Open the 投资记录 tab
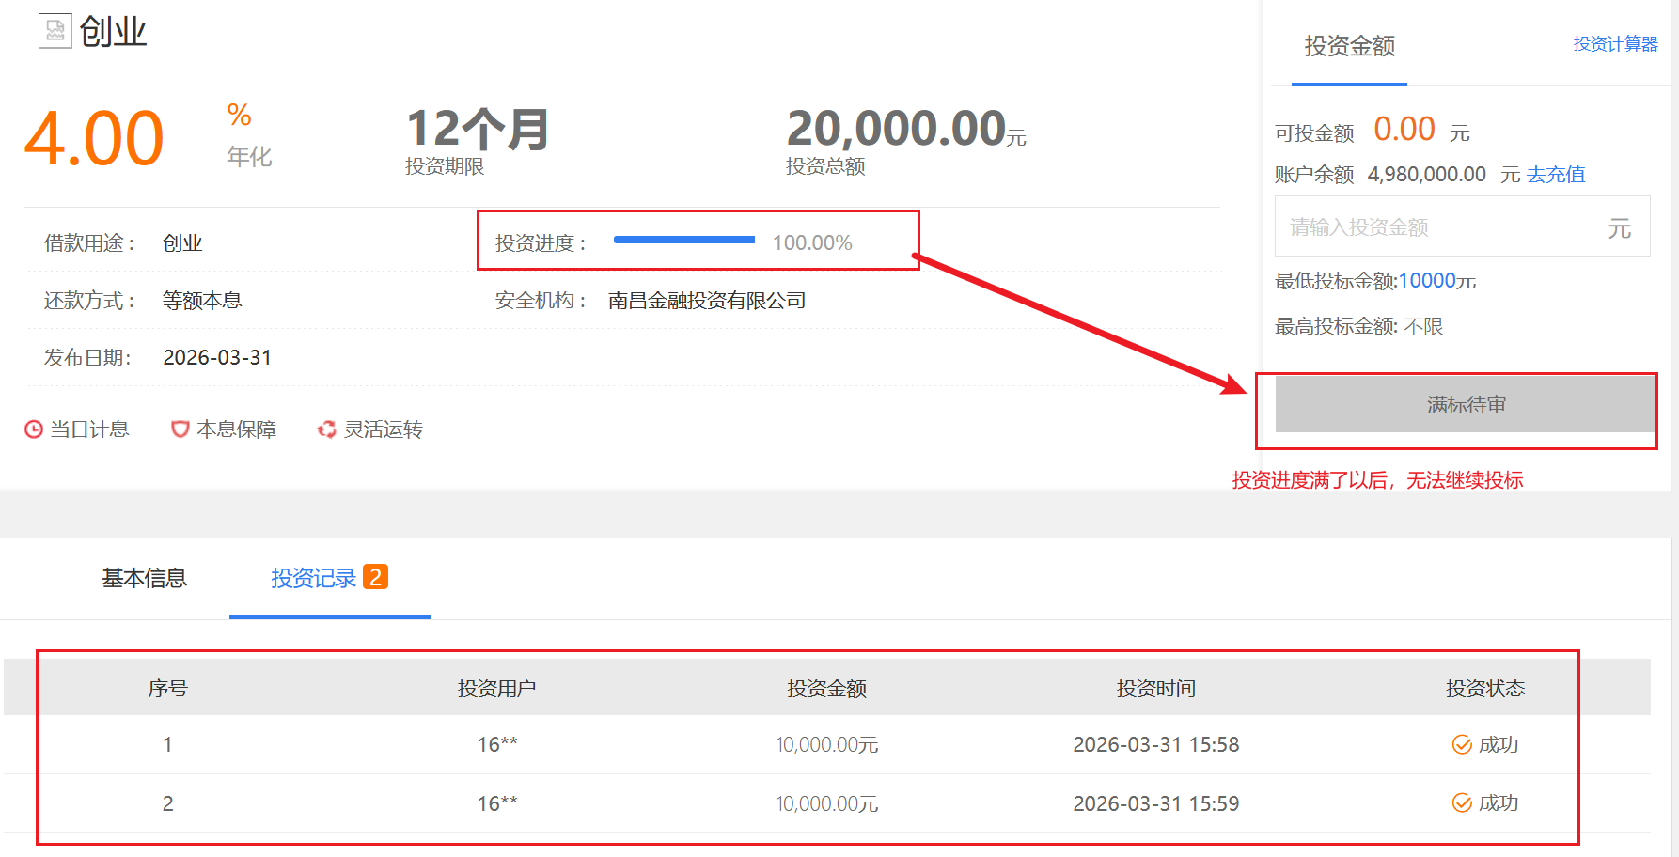The image size is (1679, 857). [x=313, y=578]
